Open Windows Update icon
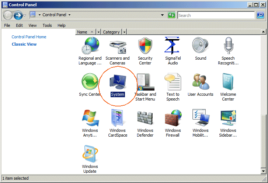 (x=90, y=155)
